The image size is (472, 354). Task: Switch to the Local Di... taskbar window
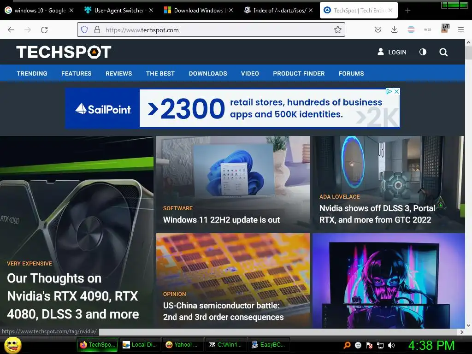(140, 345)
